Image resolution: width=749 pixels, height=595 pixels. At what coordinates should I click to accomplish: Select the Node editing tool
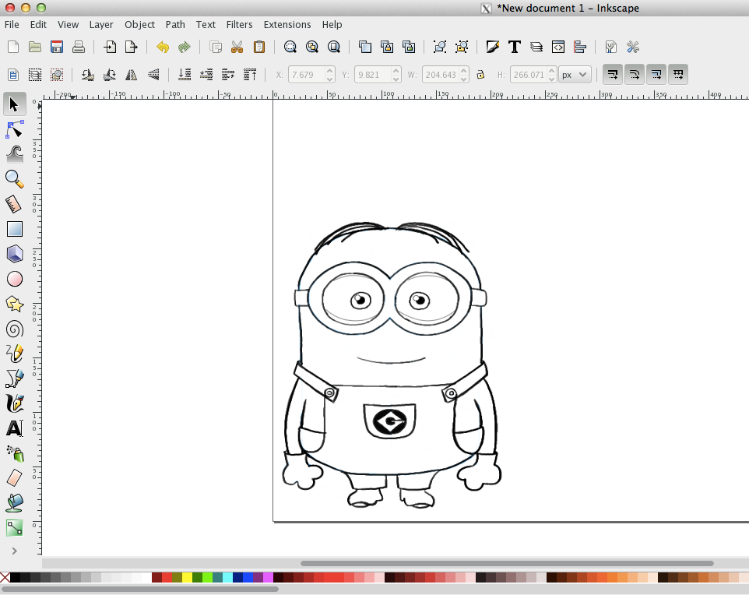pyautogui.click(x=14, y=129)
